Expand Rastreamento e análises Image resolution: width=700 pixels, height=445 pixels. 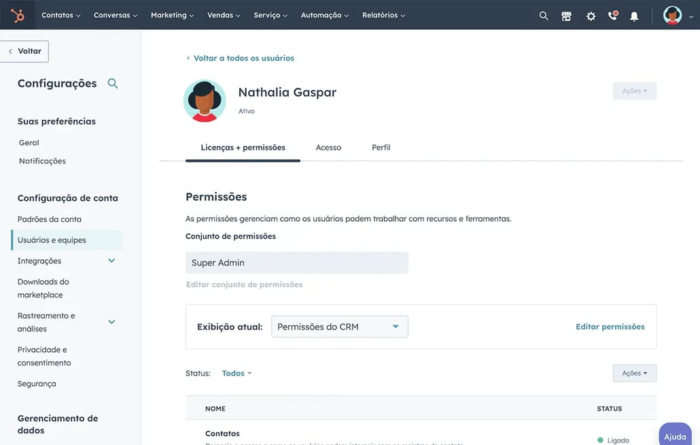111,321
